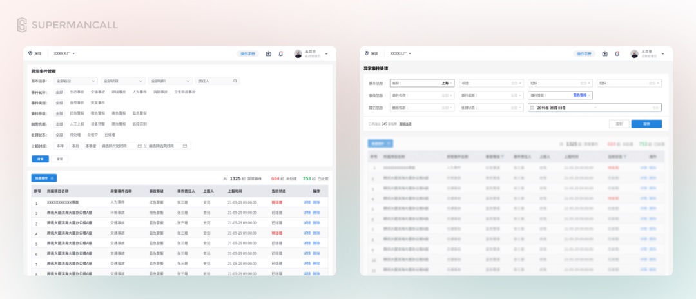This screenshot has width=696, height=299.
Task: Open the 省份 dropdown showing 上海
Action: 422,83
